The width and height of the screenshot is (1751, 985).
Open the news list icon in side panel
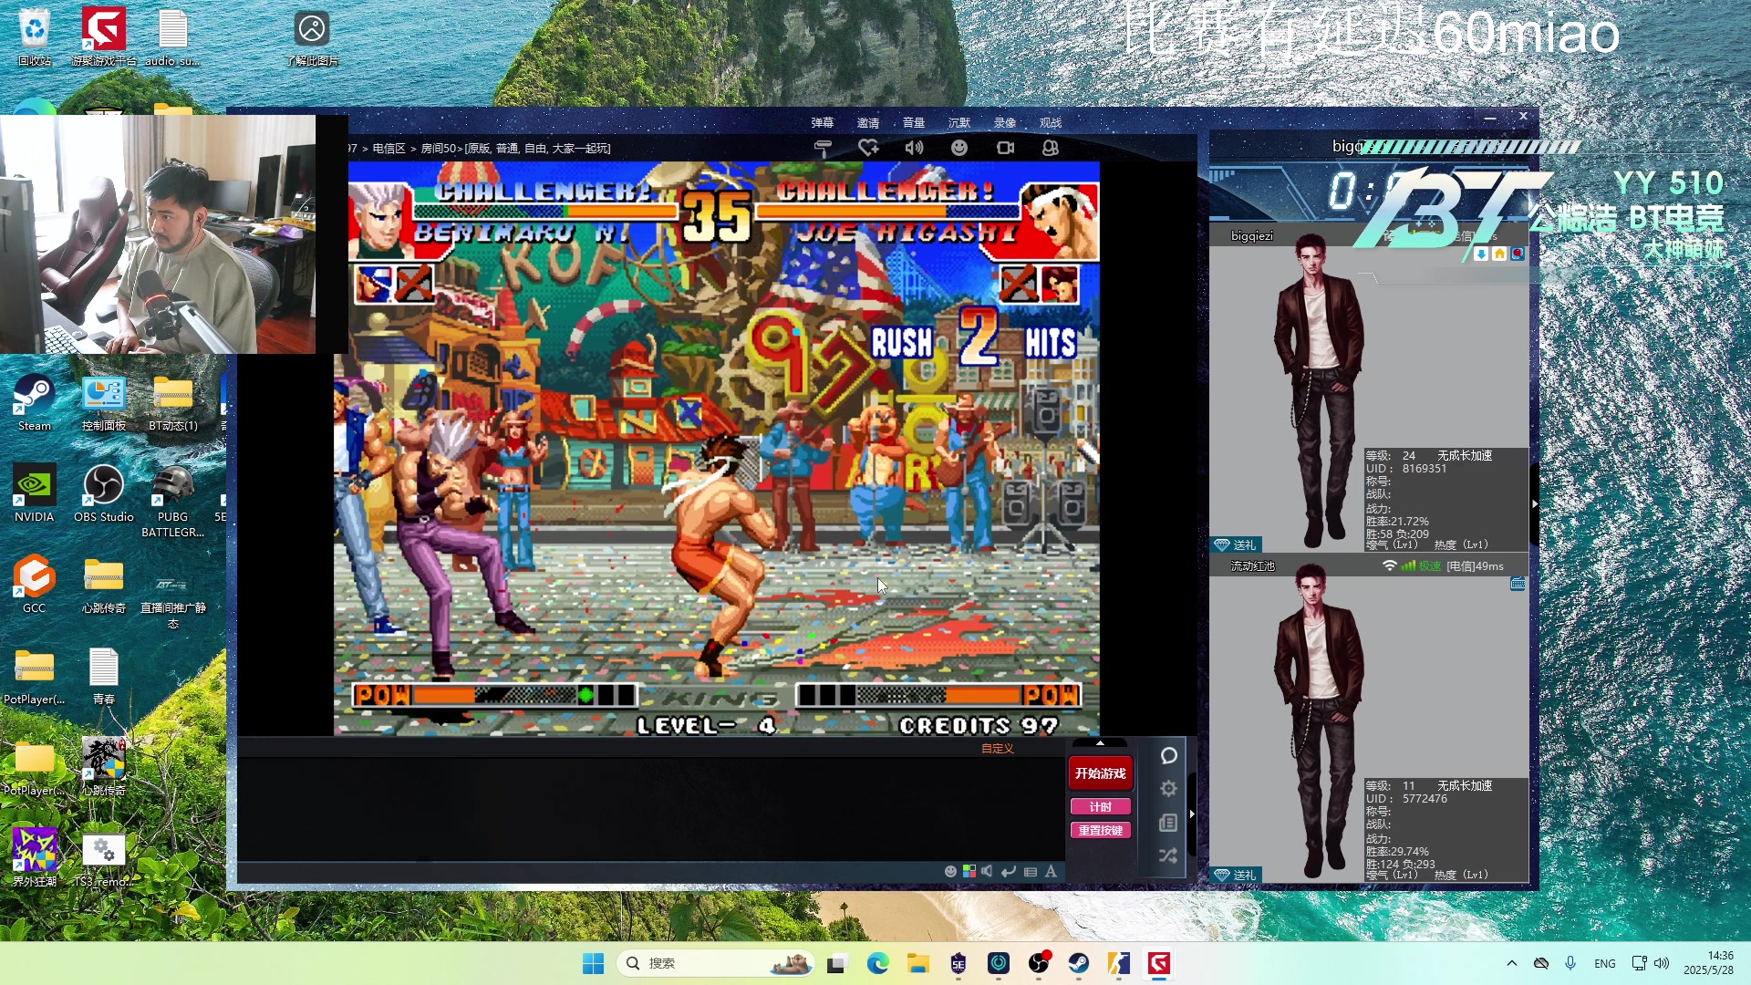click(1169, 823)
